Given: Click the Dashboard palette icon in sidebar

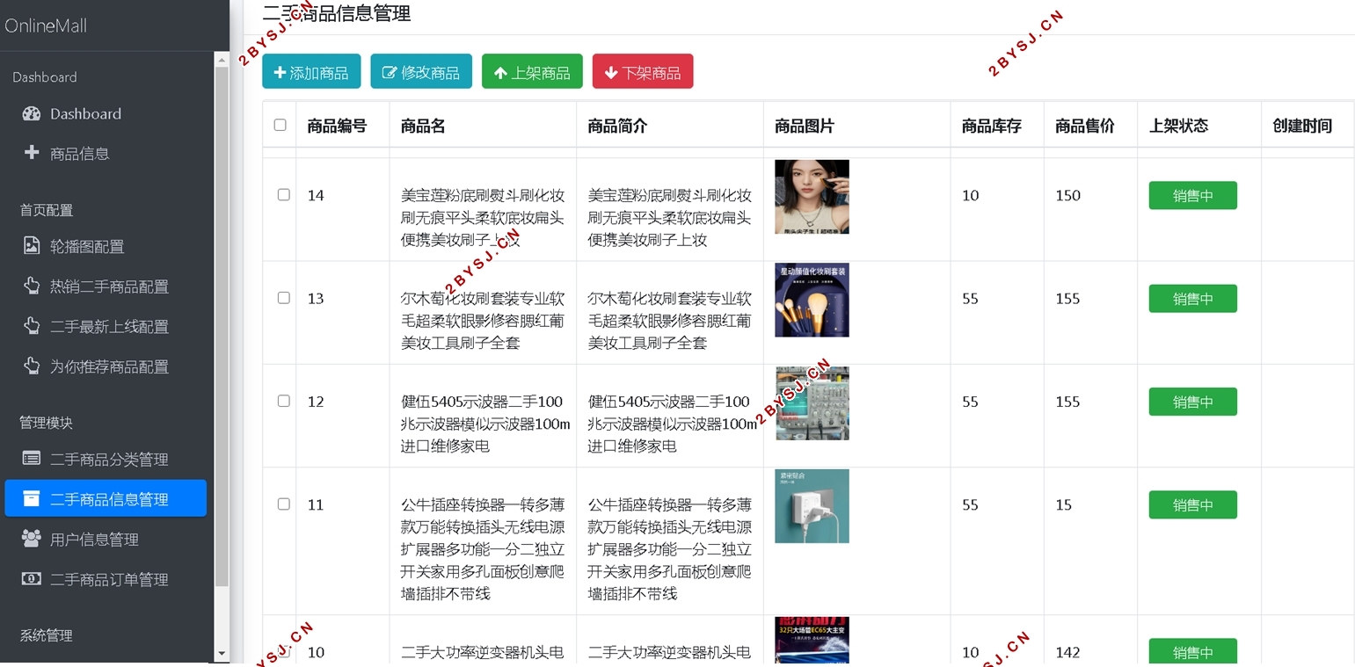Looking at the screenshot, I should click(x=32, y=113).
